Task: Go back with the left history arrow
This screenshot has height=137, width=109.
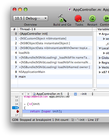Action: point(22,94)
